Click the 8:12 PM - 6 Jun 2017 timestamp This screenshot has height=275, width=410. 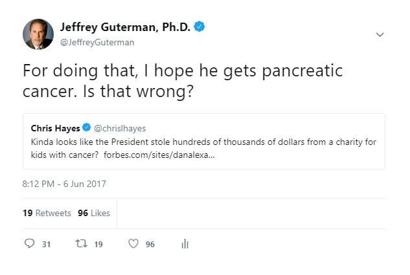click(64, 184)
